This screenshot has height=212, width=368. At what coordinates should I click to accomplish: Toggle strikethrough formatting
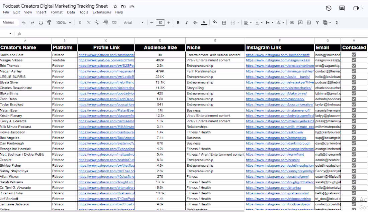point(195,22)
